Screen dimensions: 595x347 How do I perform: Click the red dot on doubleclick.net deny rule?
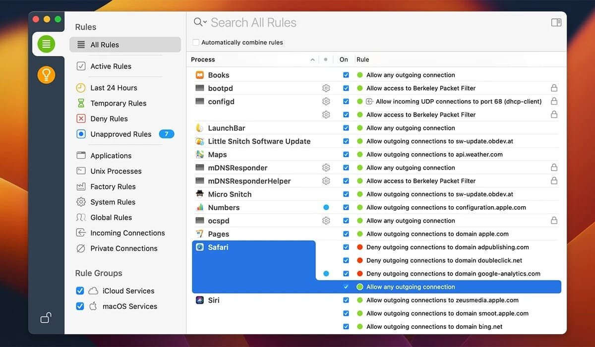click(x=360, y=260)
